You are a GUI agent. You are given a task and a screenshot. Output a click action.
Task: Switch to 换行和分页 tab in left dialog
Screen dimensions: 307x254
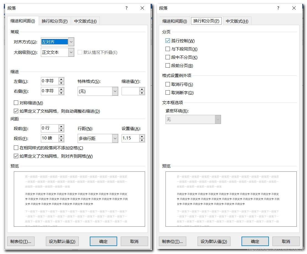point(55,21)
